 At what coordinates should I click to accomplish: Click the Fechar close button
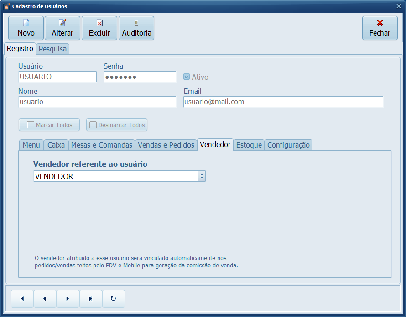coord(380,28)
